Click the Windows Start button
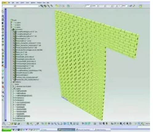 point(6,130)
